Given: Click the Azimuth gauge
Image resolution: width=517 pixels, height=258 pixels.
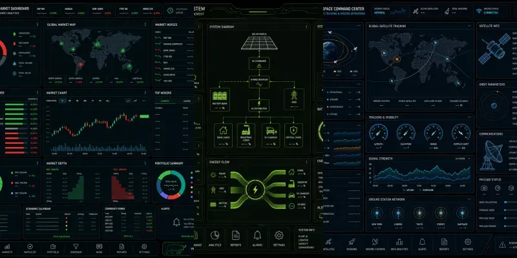Looking at the screenshot, I should tap(379, 133).
